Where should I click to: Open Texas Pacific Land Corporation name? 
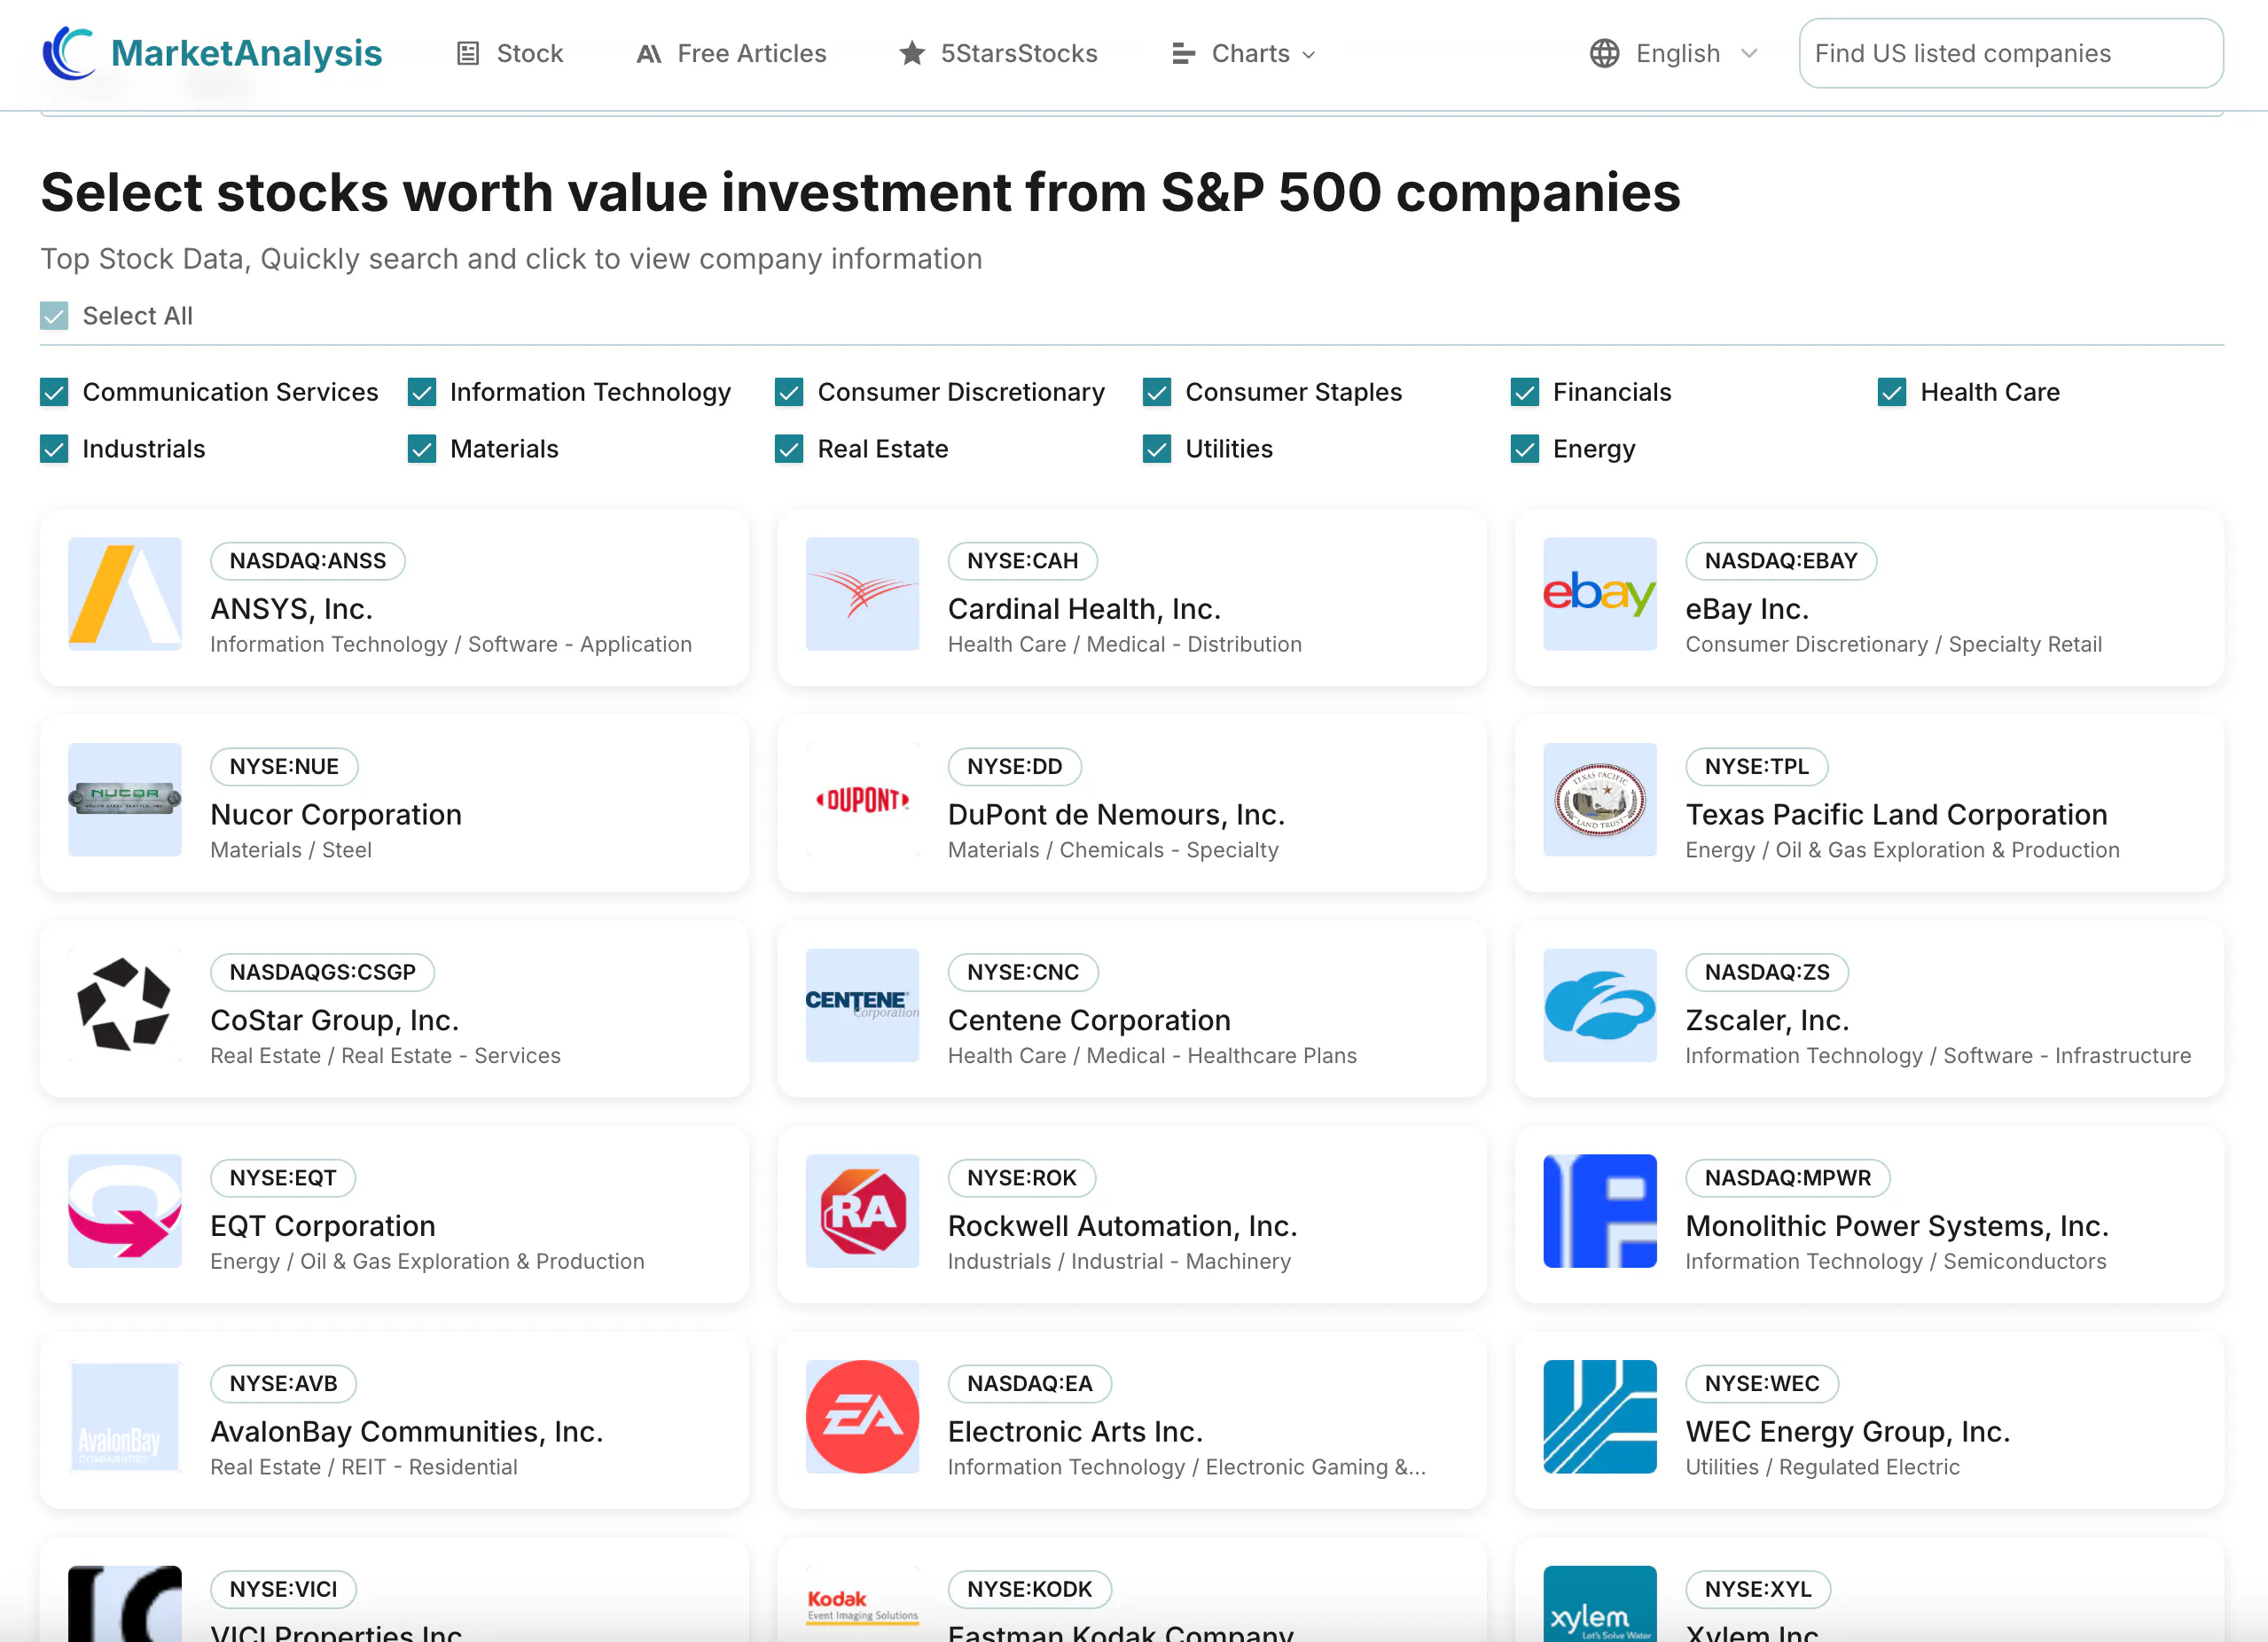pos(1896,814)
